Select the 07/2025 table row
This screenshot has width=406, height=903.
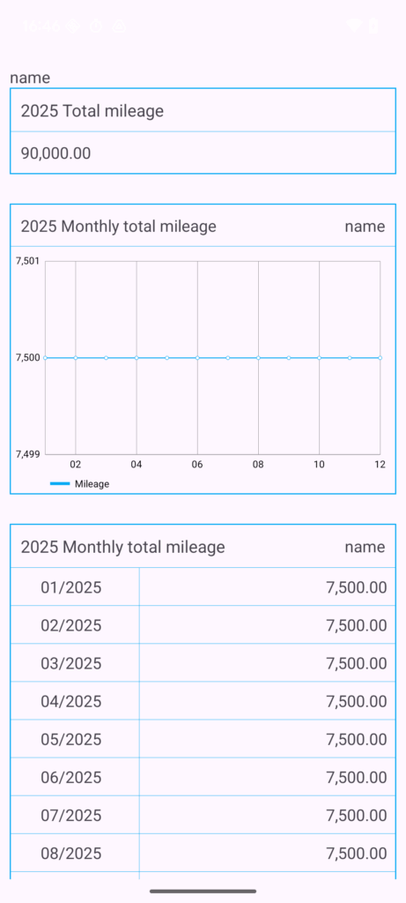[203, 815]
